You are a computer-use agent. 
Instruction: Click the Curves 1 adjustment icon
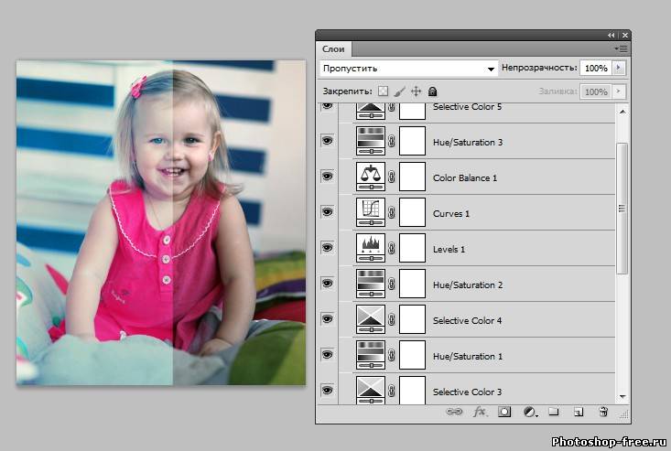(370, 213)
